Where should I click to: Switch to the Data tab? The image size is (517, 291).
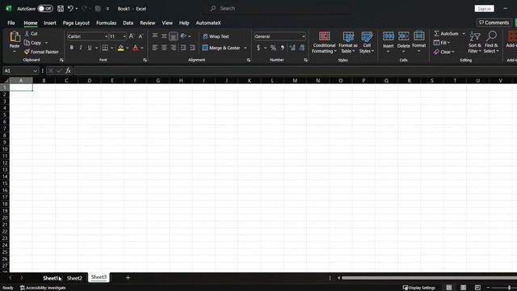click(128, 23)
